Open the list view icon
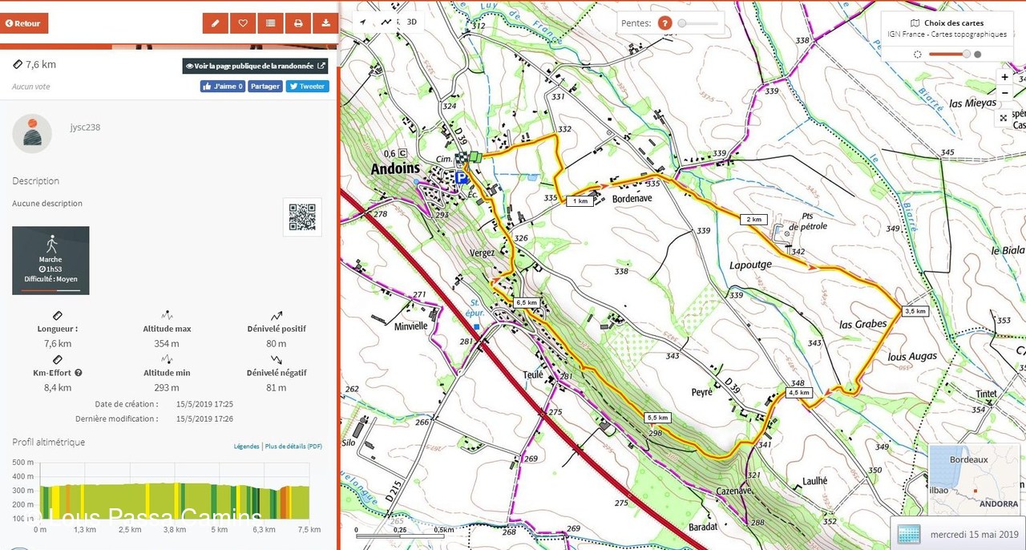The height and width of the screenshot is (550, 1026). pyautogui.click(x=271, y=23)
